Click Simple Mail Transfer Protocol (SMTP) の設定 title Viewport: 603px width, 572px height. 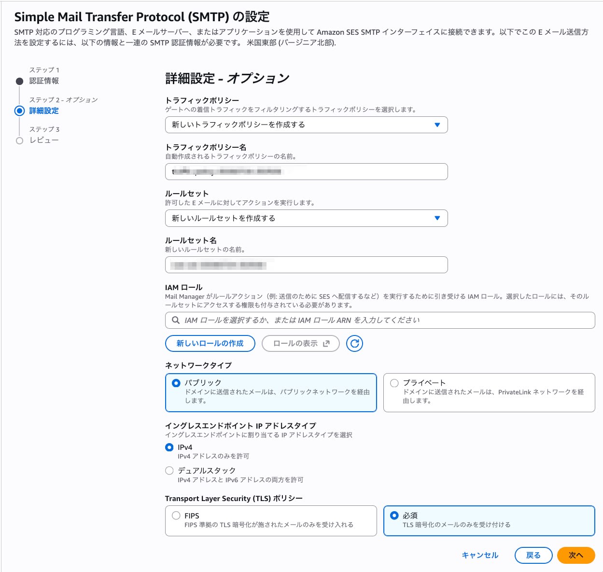click(x=142, y=17)
